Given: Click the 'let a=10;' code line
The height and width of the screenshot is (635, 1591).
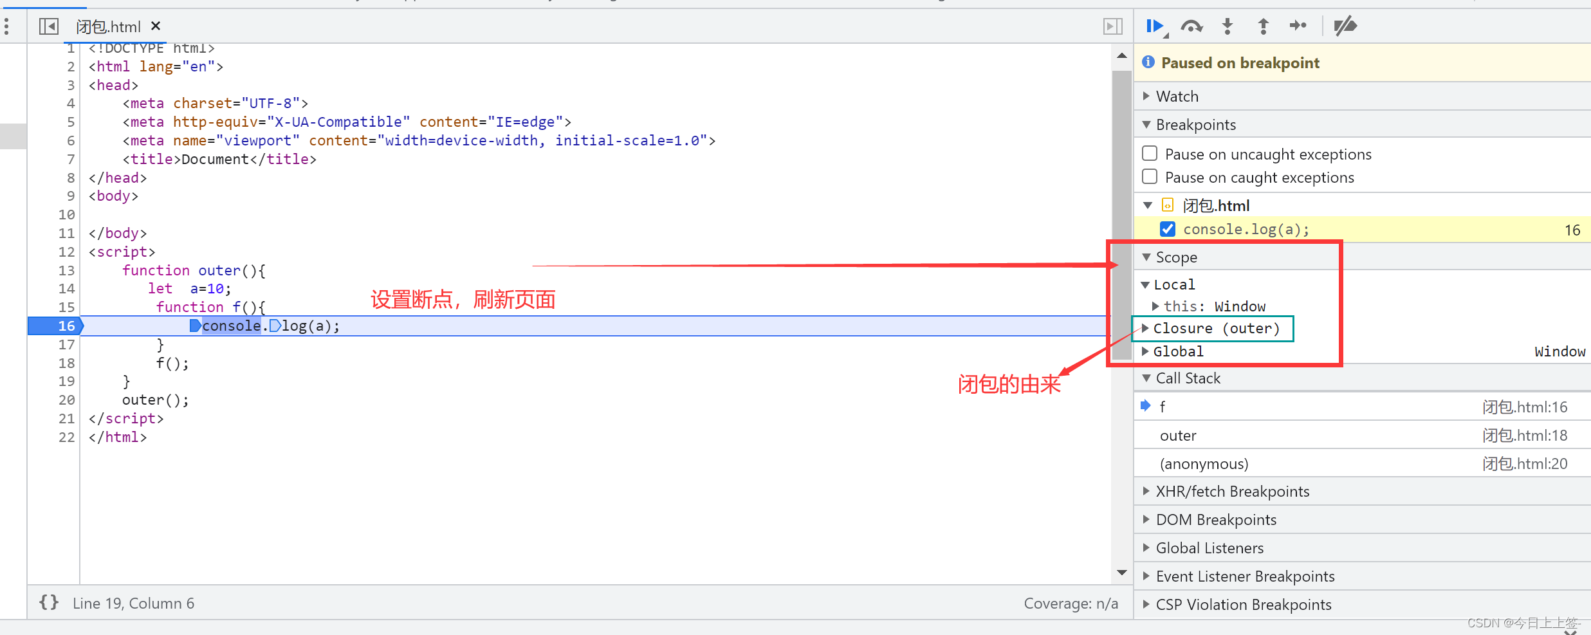Looking at the screenshot, I should (189, 289).
